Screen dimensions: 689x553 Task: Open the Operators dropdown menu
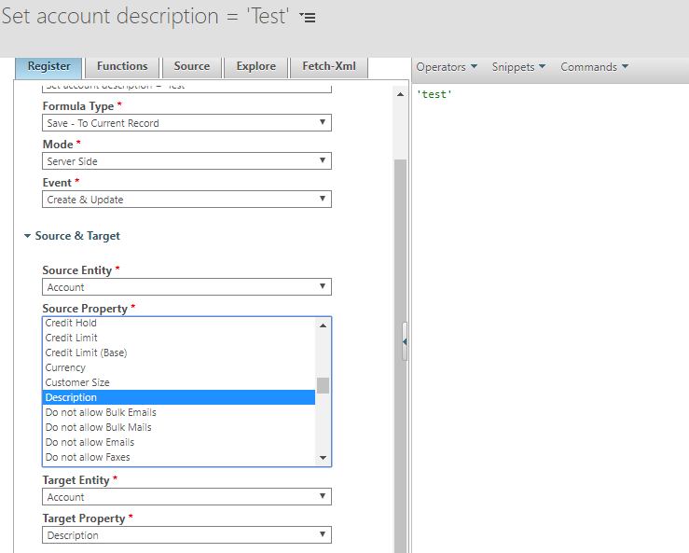(447, 67)
